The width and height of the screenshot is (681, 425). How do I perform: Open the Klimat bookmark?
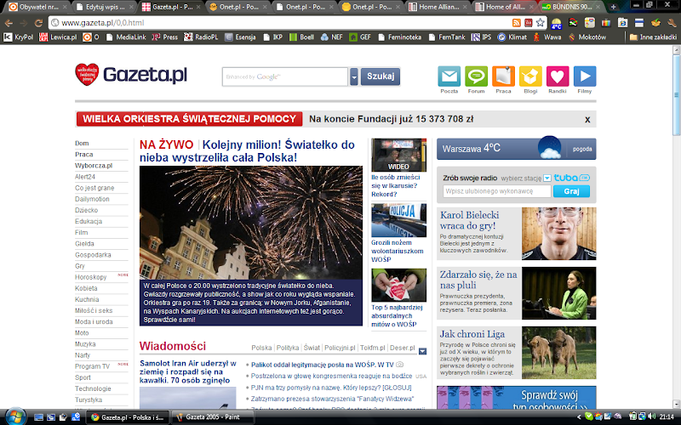[512, 37]
